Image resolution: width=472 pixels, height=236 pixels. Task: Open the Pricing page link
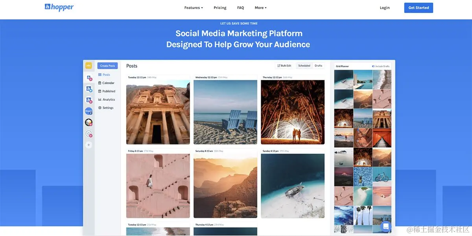tap(220, 7)
